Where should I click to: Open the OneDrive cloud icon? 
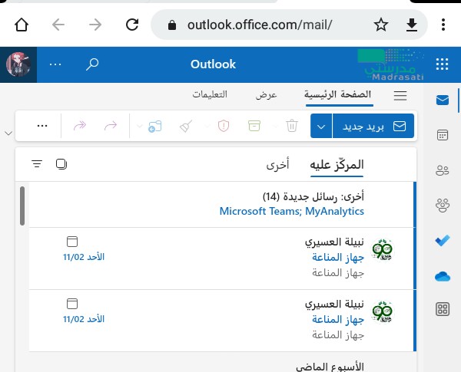tap(442, 275)
